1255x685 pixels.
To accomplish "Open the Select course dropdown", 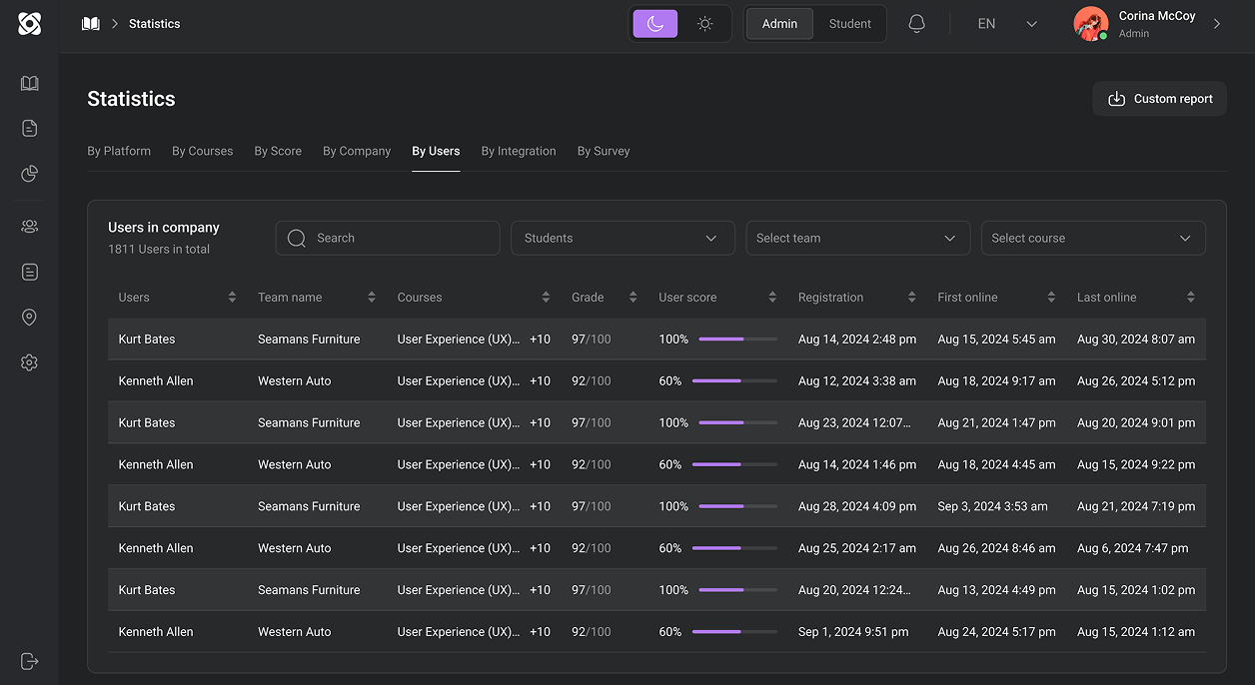I will pos(1093,238).
